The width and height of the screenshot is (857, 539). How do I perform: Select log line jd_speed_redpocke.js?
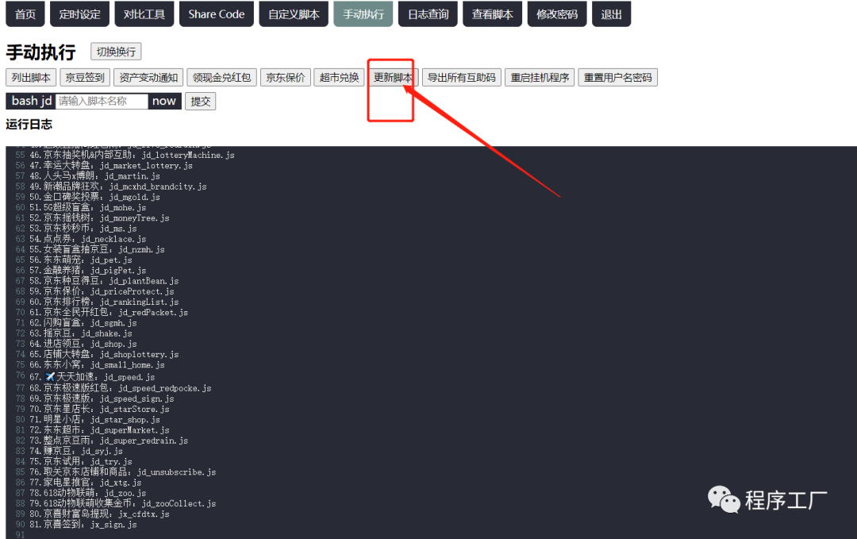121,388
